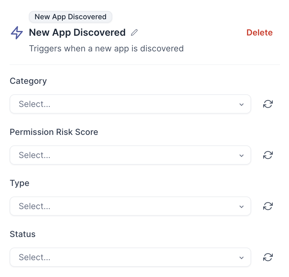Delete the New App Discovered trigger
This screenshot has width=289, height=277.
tap(259, 32)
